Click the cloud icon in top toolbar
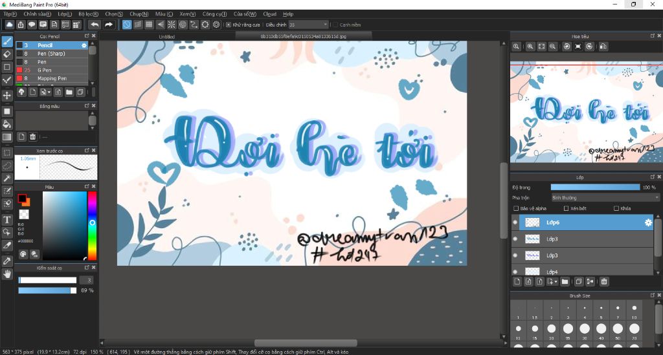This screenshot has height=355, width=663. pos(9,25)
